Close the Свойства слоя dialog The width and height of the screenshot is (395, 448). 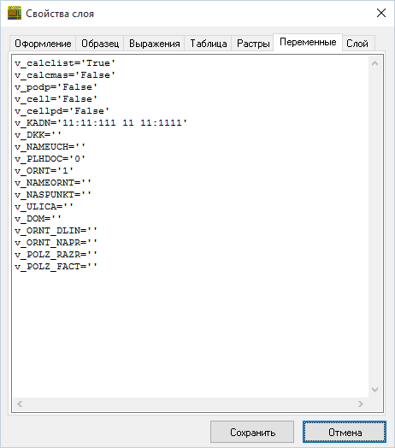click(x=381, y=13)
